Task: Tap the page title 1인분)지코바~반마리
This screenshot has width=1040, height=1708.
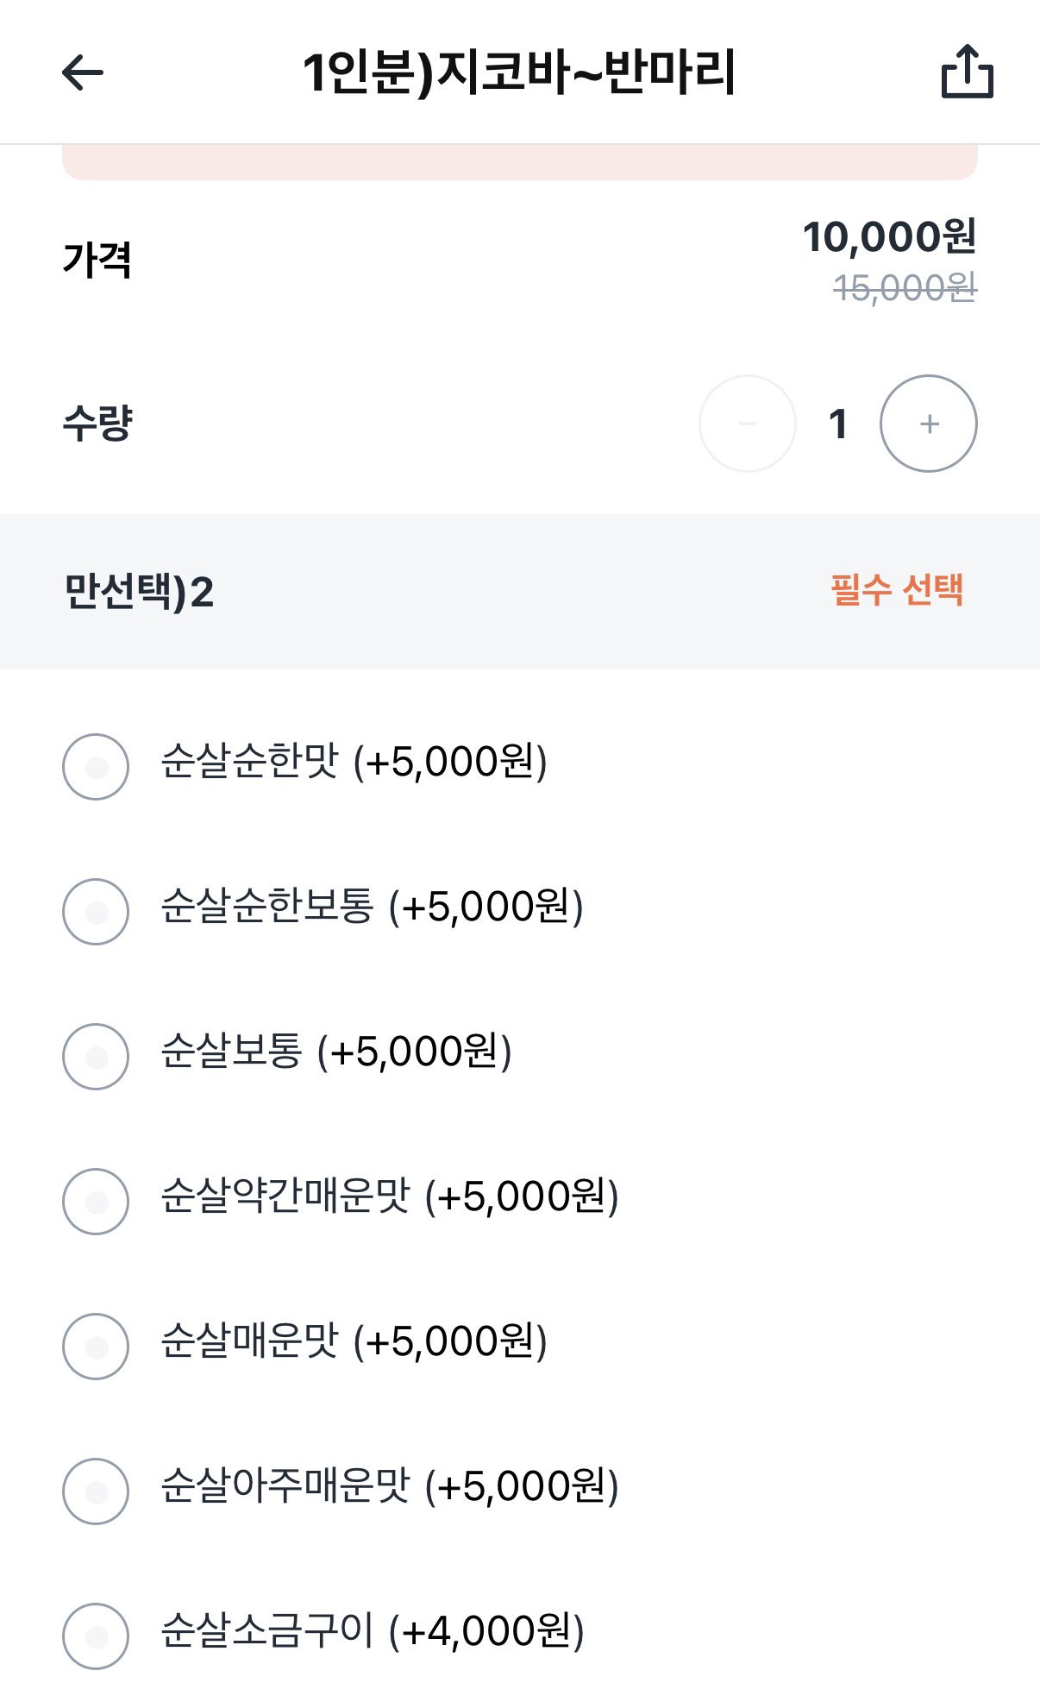Action: [x=519, y=72]
